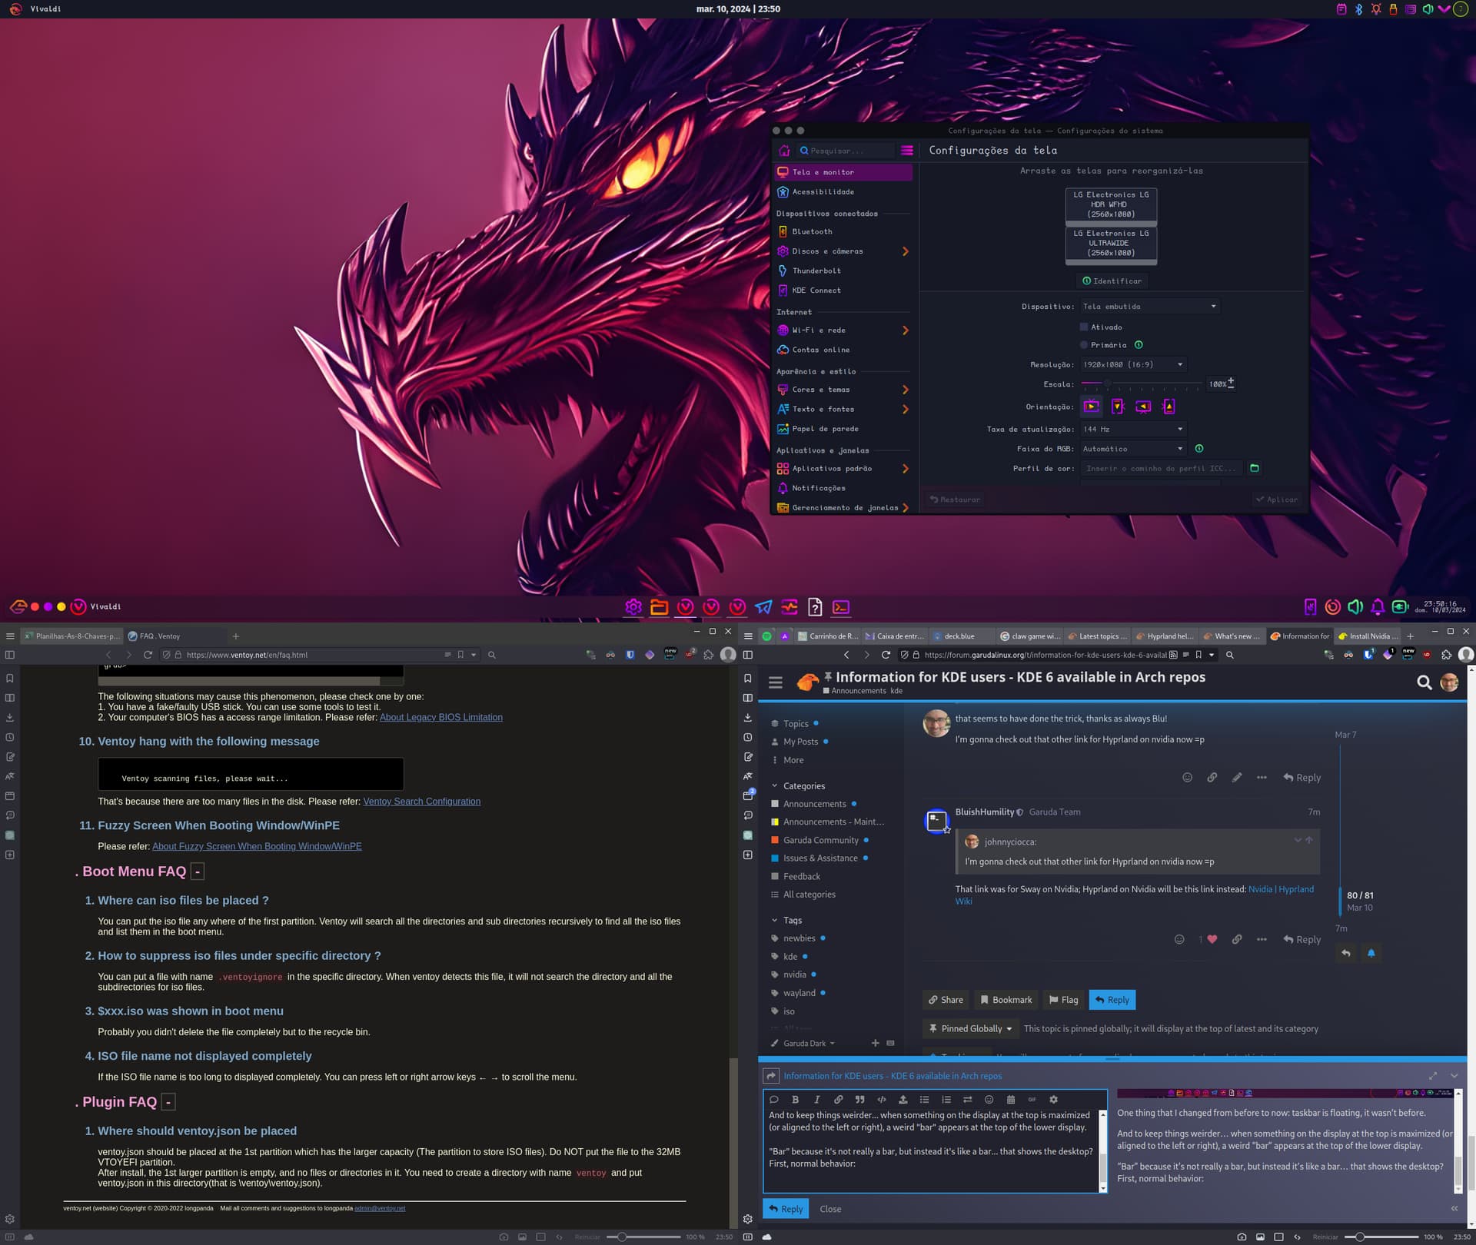Viewport: 1476px width, 1245px height.
Task: Select landscape orientation icon
Action: click(x=1092, y=407)
